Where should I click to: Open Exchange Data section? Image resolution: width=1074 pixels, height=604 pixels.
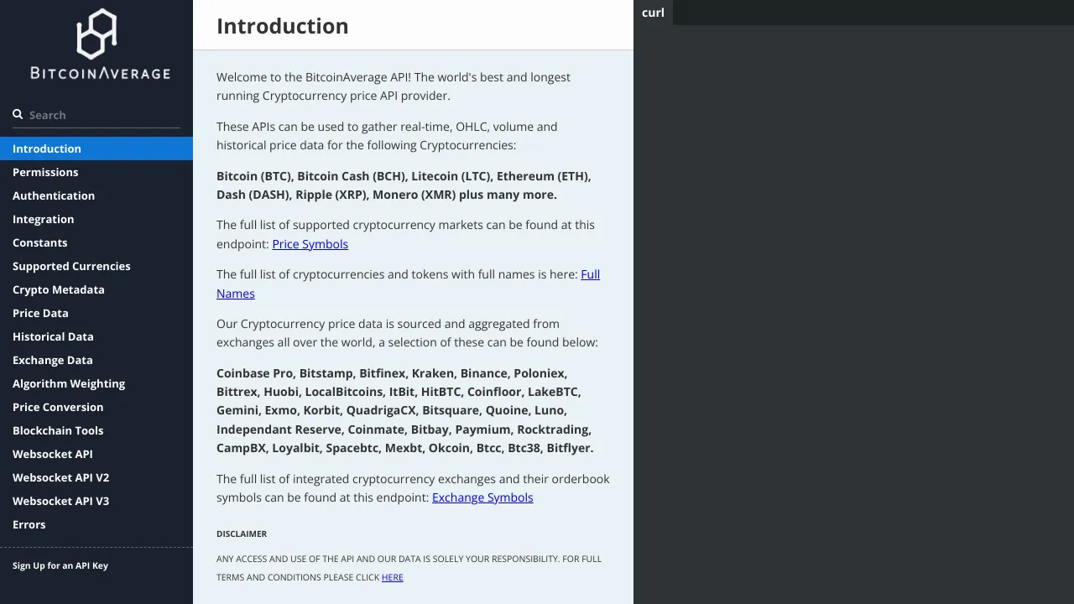pos(96,360)
